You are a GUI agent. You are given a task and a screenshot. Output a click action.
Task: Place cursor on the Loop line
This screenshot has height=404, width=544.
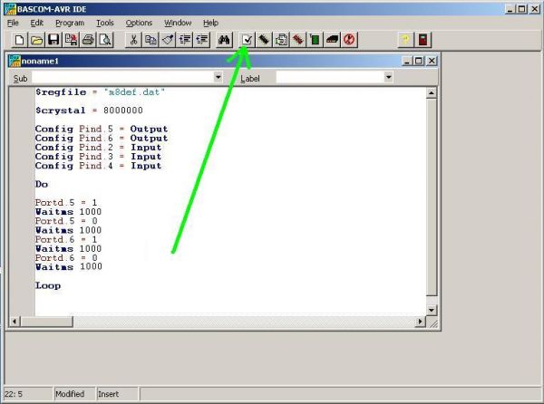[48, 285]
